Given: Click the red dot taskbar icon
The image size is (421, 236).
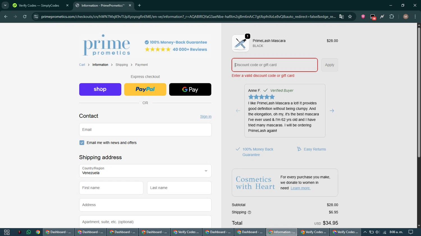Looking at the screenshot, I should tap(19, 232).
